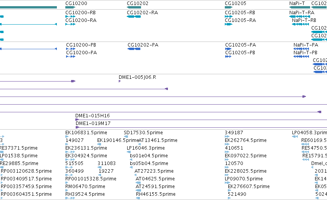Click EST RE29885.5prime
327x200 pixels.
coord(19,163)
